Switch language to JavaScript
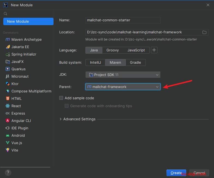Viewport: 214px width, 178px height. 136,50
